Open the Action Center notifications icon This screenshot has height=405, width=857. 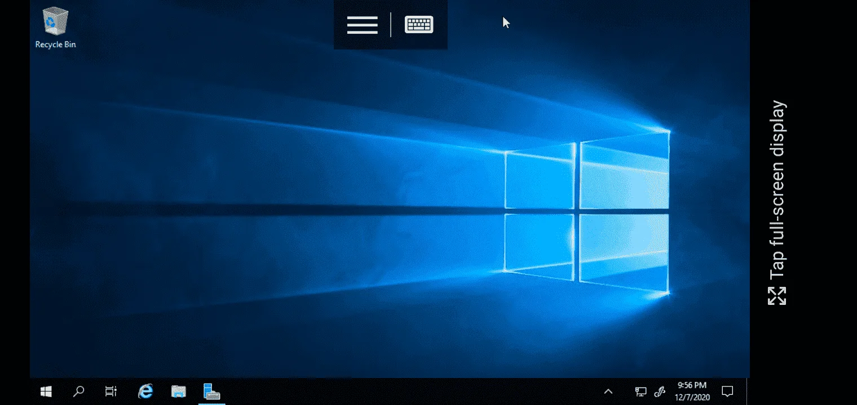[x=727, y=391]
